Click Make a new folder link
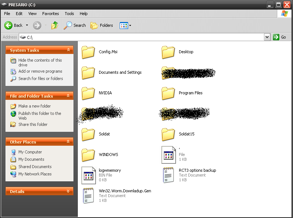 click(x=35, y=106)
